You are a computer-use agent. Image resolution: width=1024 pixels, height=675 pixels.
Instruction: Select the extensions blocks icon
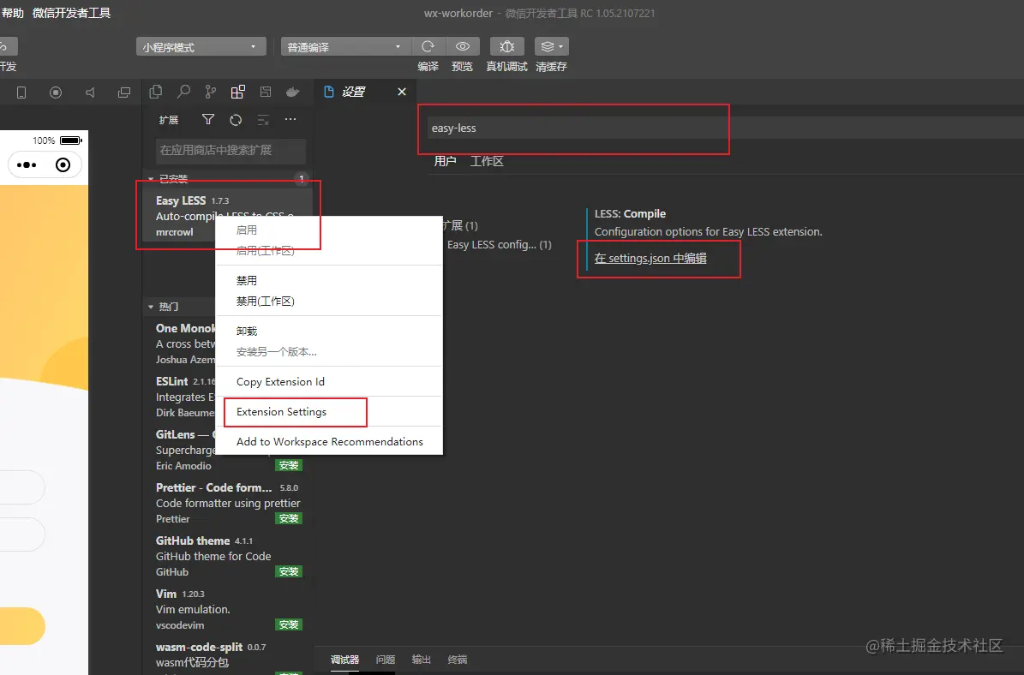click(x=237, y=92)
